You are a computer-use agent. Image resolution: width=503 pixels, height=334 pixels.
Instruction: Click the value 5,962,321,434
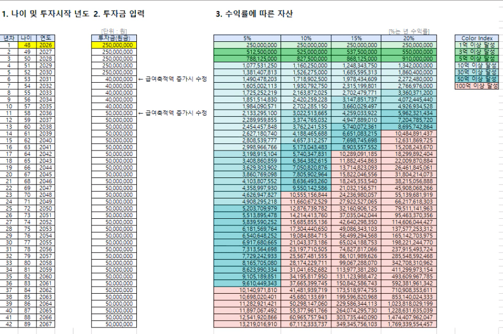coord(409,113)
